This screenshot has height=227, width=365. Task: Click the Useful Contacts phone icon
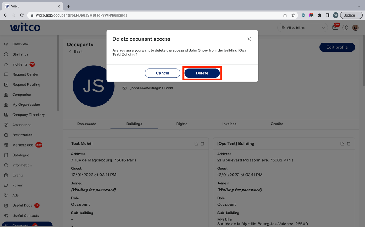[6, 216]
